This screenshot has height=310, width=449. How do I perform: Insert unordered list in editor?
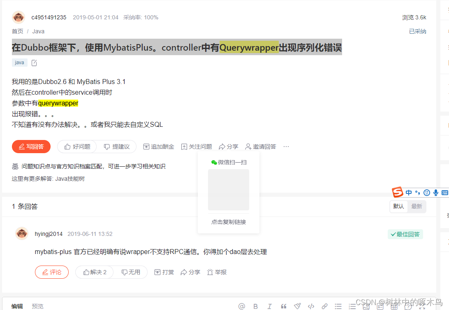click(x=338, y=306)
